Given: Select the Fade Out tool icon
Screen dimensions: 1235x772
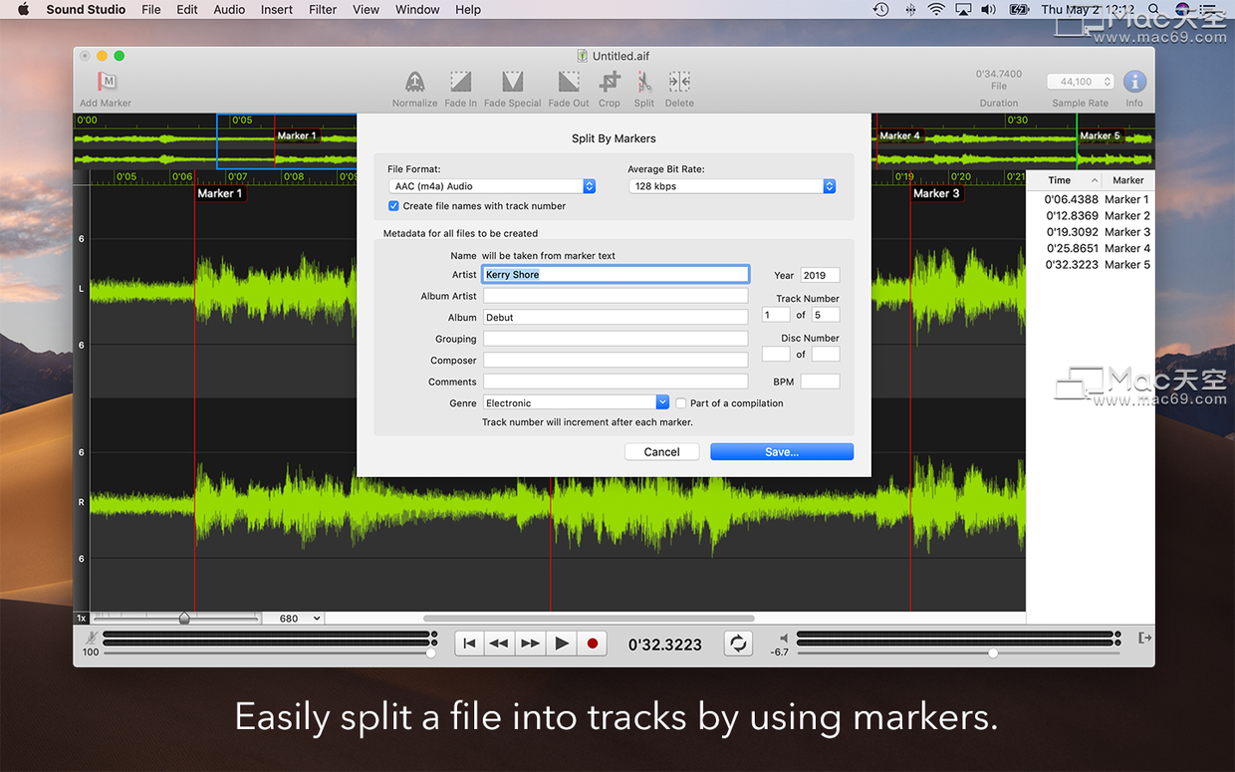Looking at the screenshot, I should 568,82.
